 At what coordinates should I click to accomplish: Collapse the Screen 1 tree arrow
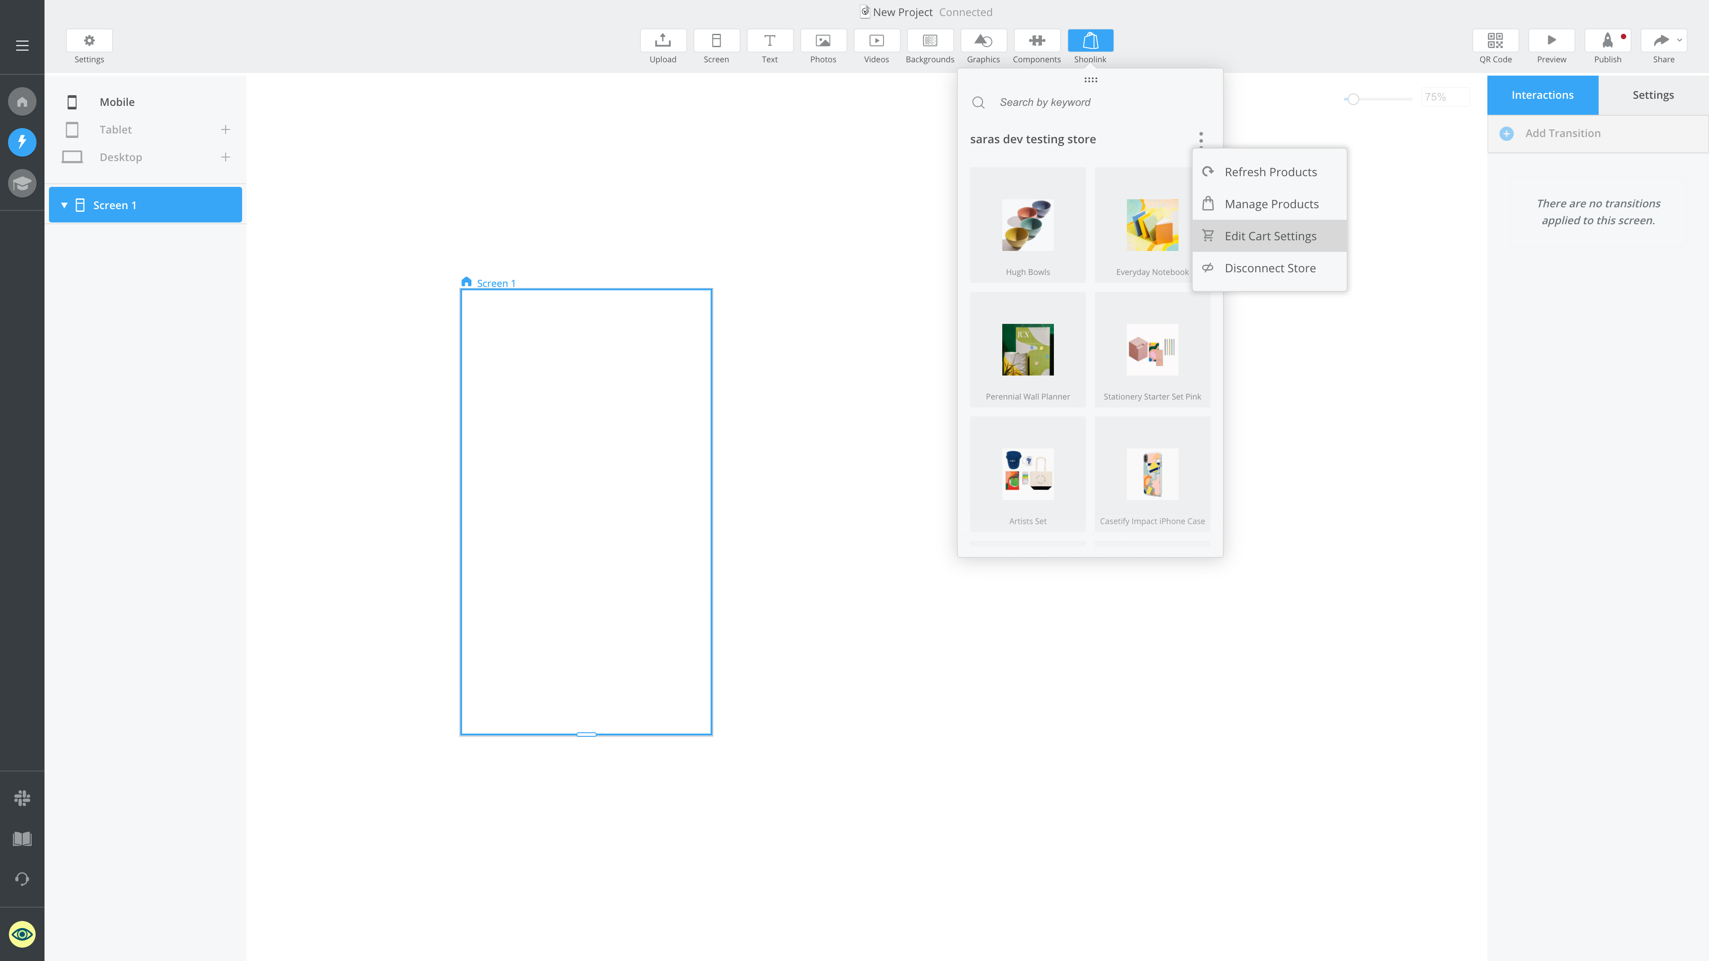pyautogui.click(x=65, y=205)
